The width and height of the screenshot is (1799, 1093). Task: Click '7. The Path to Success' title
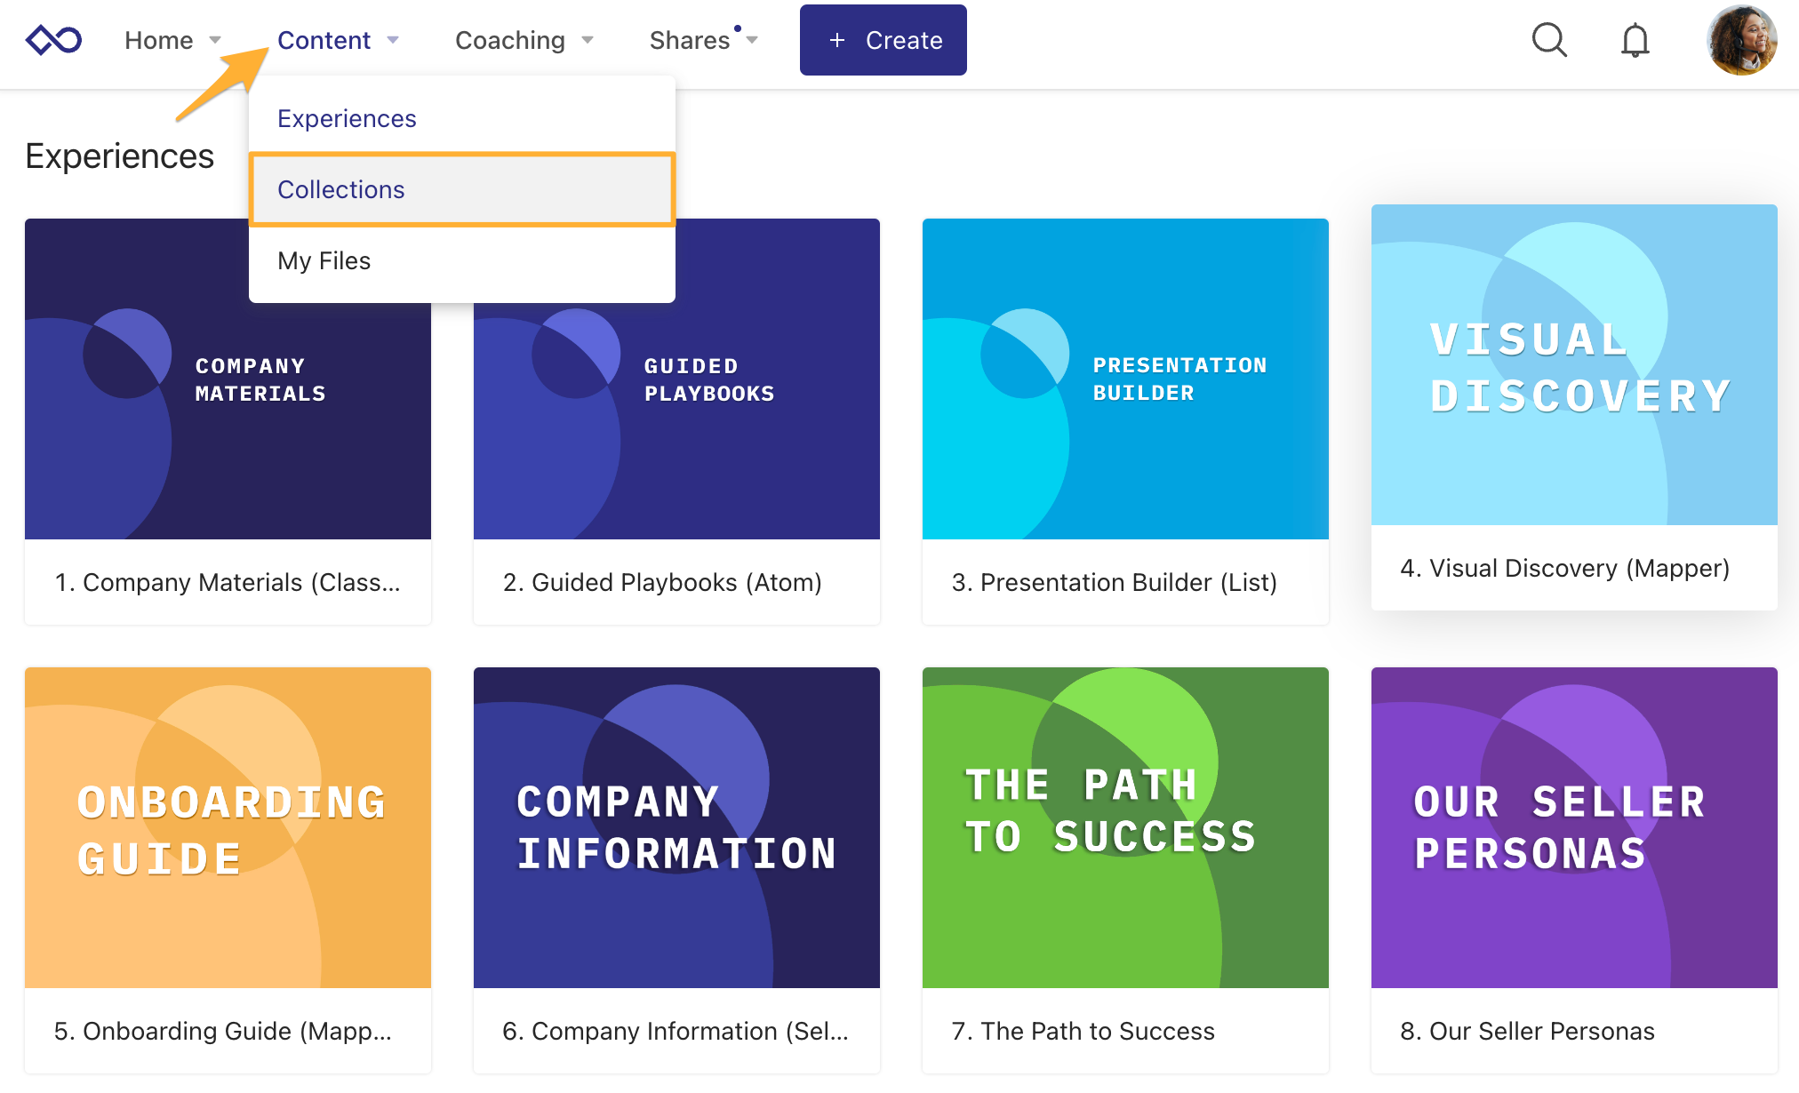tap(1083, 1031)
